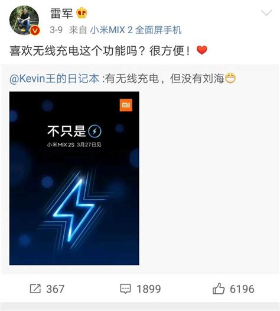This screenshot has height=311, width=280.
Task: Click the orange Mi logo on poster
Action: tap(126, 105)
